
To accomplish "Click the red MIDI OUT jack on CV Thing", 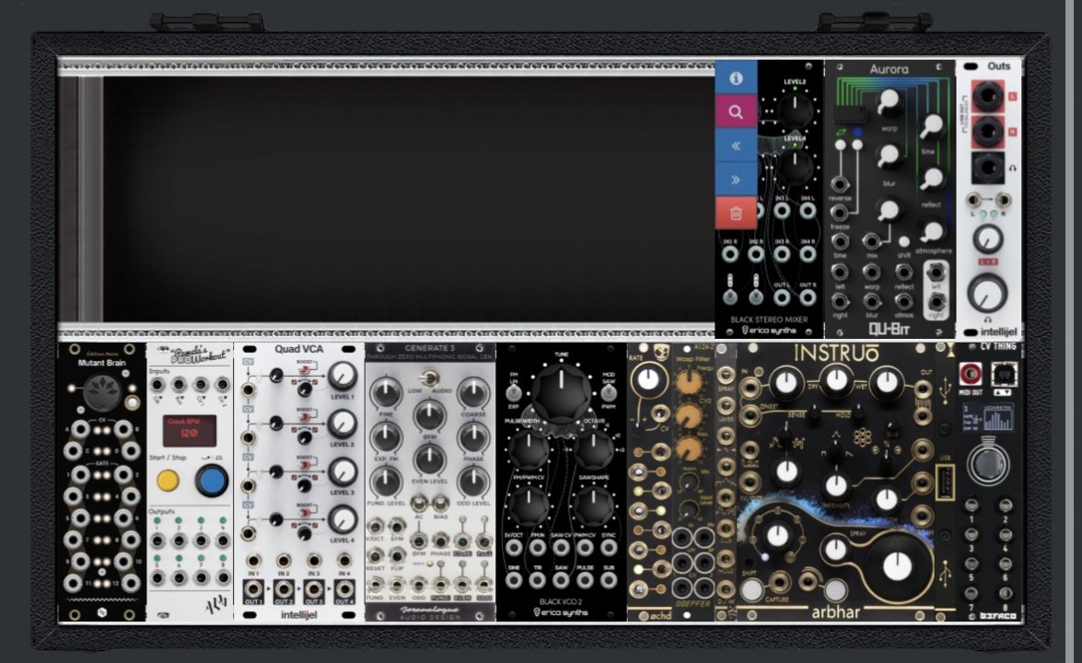I will (971, 373).
